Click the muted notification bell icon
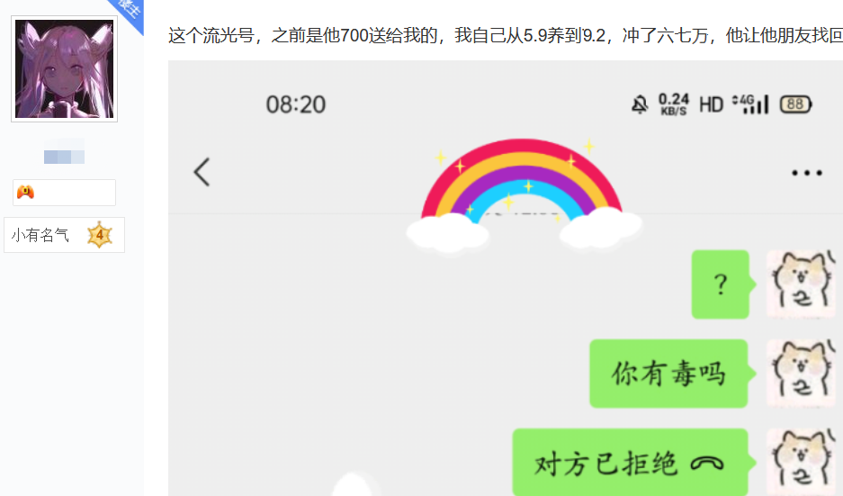Viewport: 843px width, 496px height. pos(640,104)
